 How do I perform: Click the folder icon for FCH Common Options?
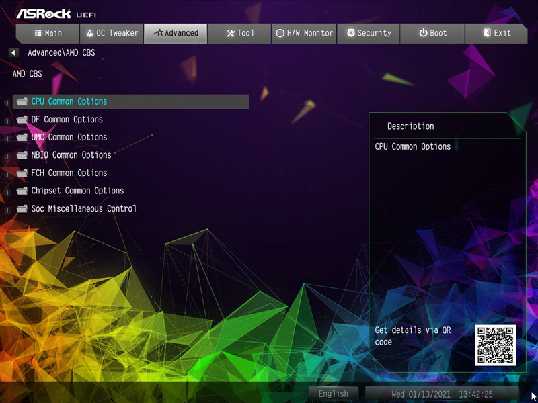tap(22, 173)
